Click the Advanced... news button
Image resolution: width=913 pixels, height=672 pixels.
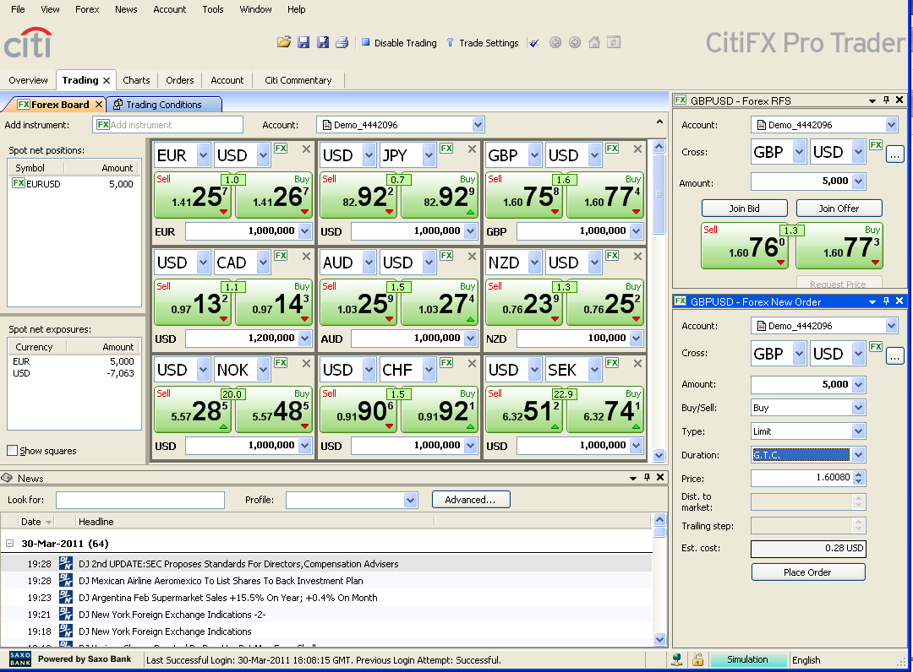pos(471,499)
